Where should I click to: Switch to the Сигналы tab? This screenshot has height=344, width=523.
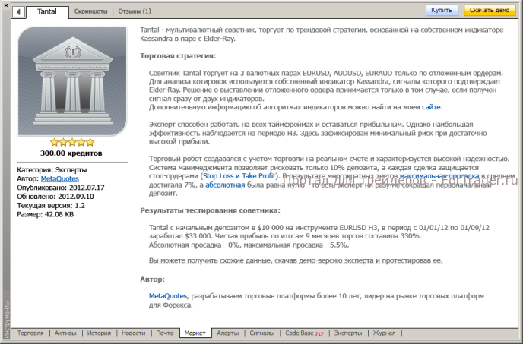[261, 333]
